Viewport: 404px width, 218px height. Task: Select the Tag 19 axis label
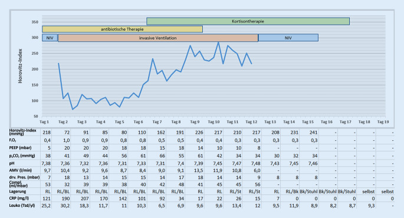(x=383, y=122)
